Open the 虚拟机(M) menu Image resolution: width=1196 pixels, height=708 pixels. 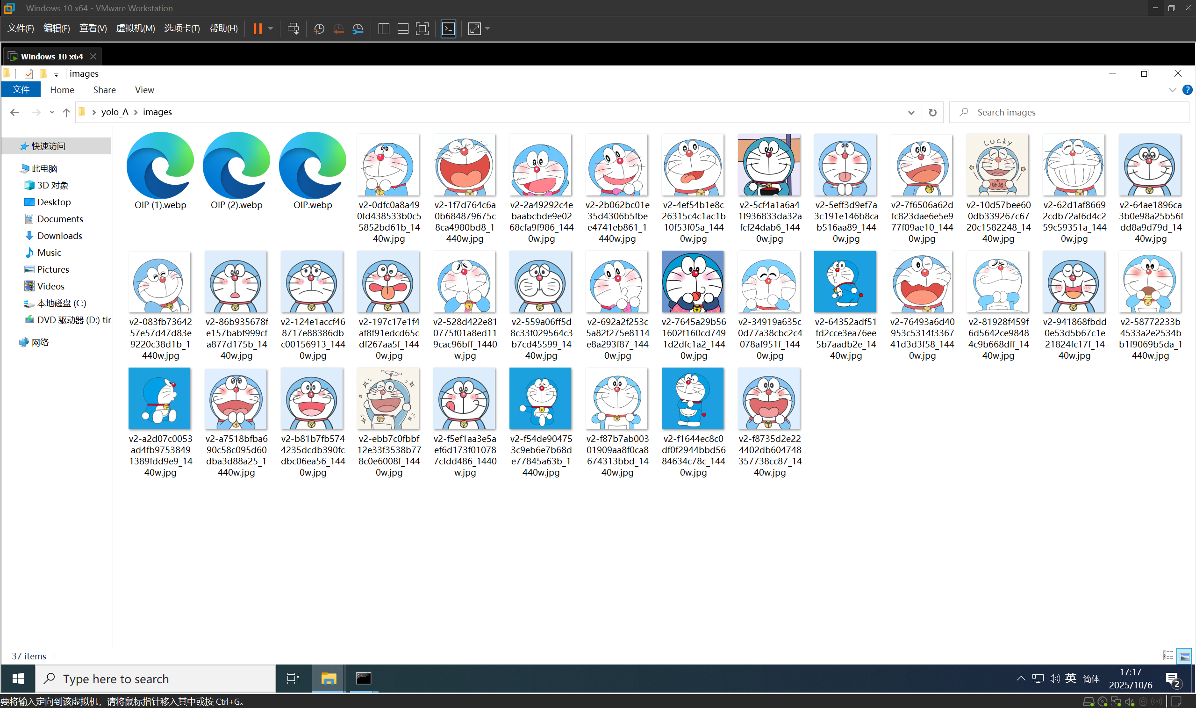coord(136,29)
